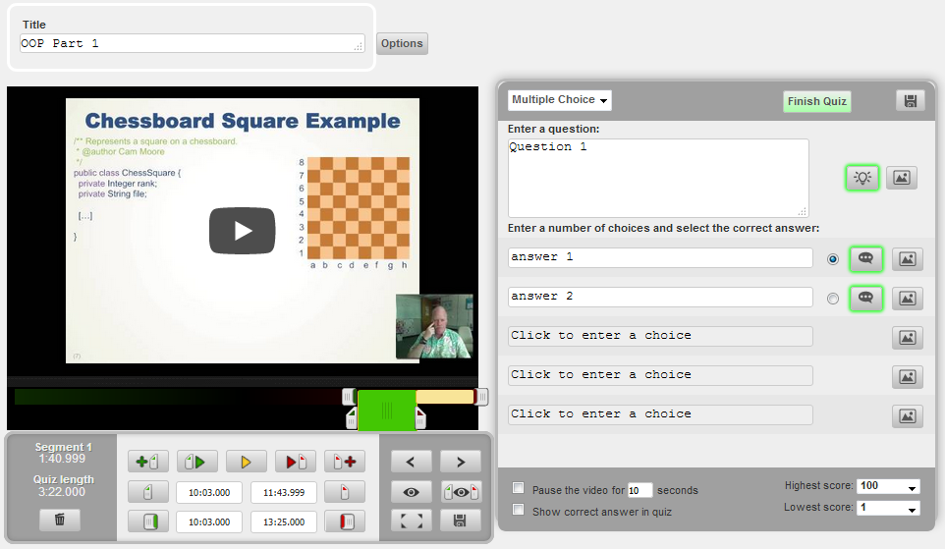Click the Finish Quiz button
Image resolution: width=945 pixels, height=549 pixels.
tap(816, 101)
